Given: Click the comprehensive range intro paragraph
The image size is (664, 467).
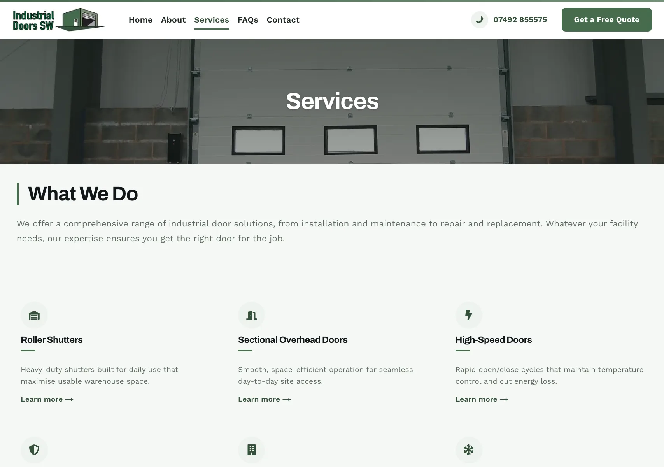Looking at the screenshot, I should coord(328,231).
